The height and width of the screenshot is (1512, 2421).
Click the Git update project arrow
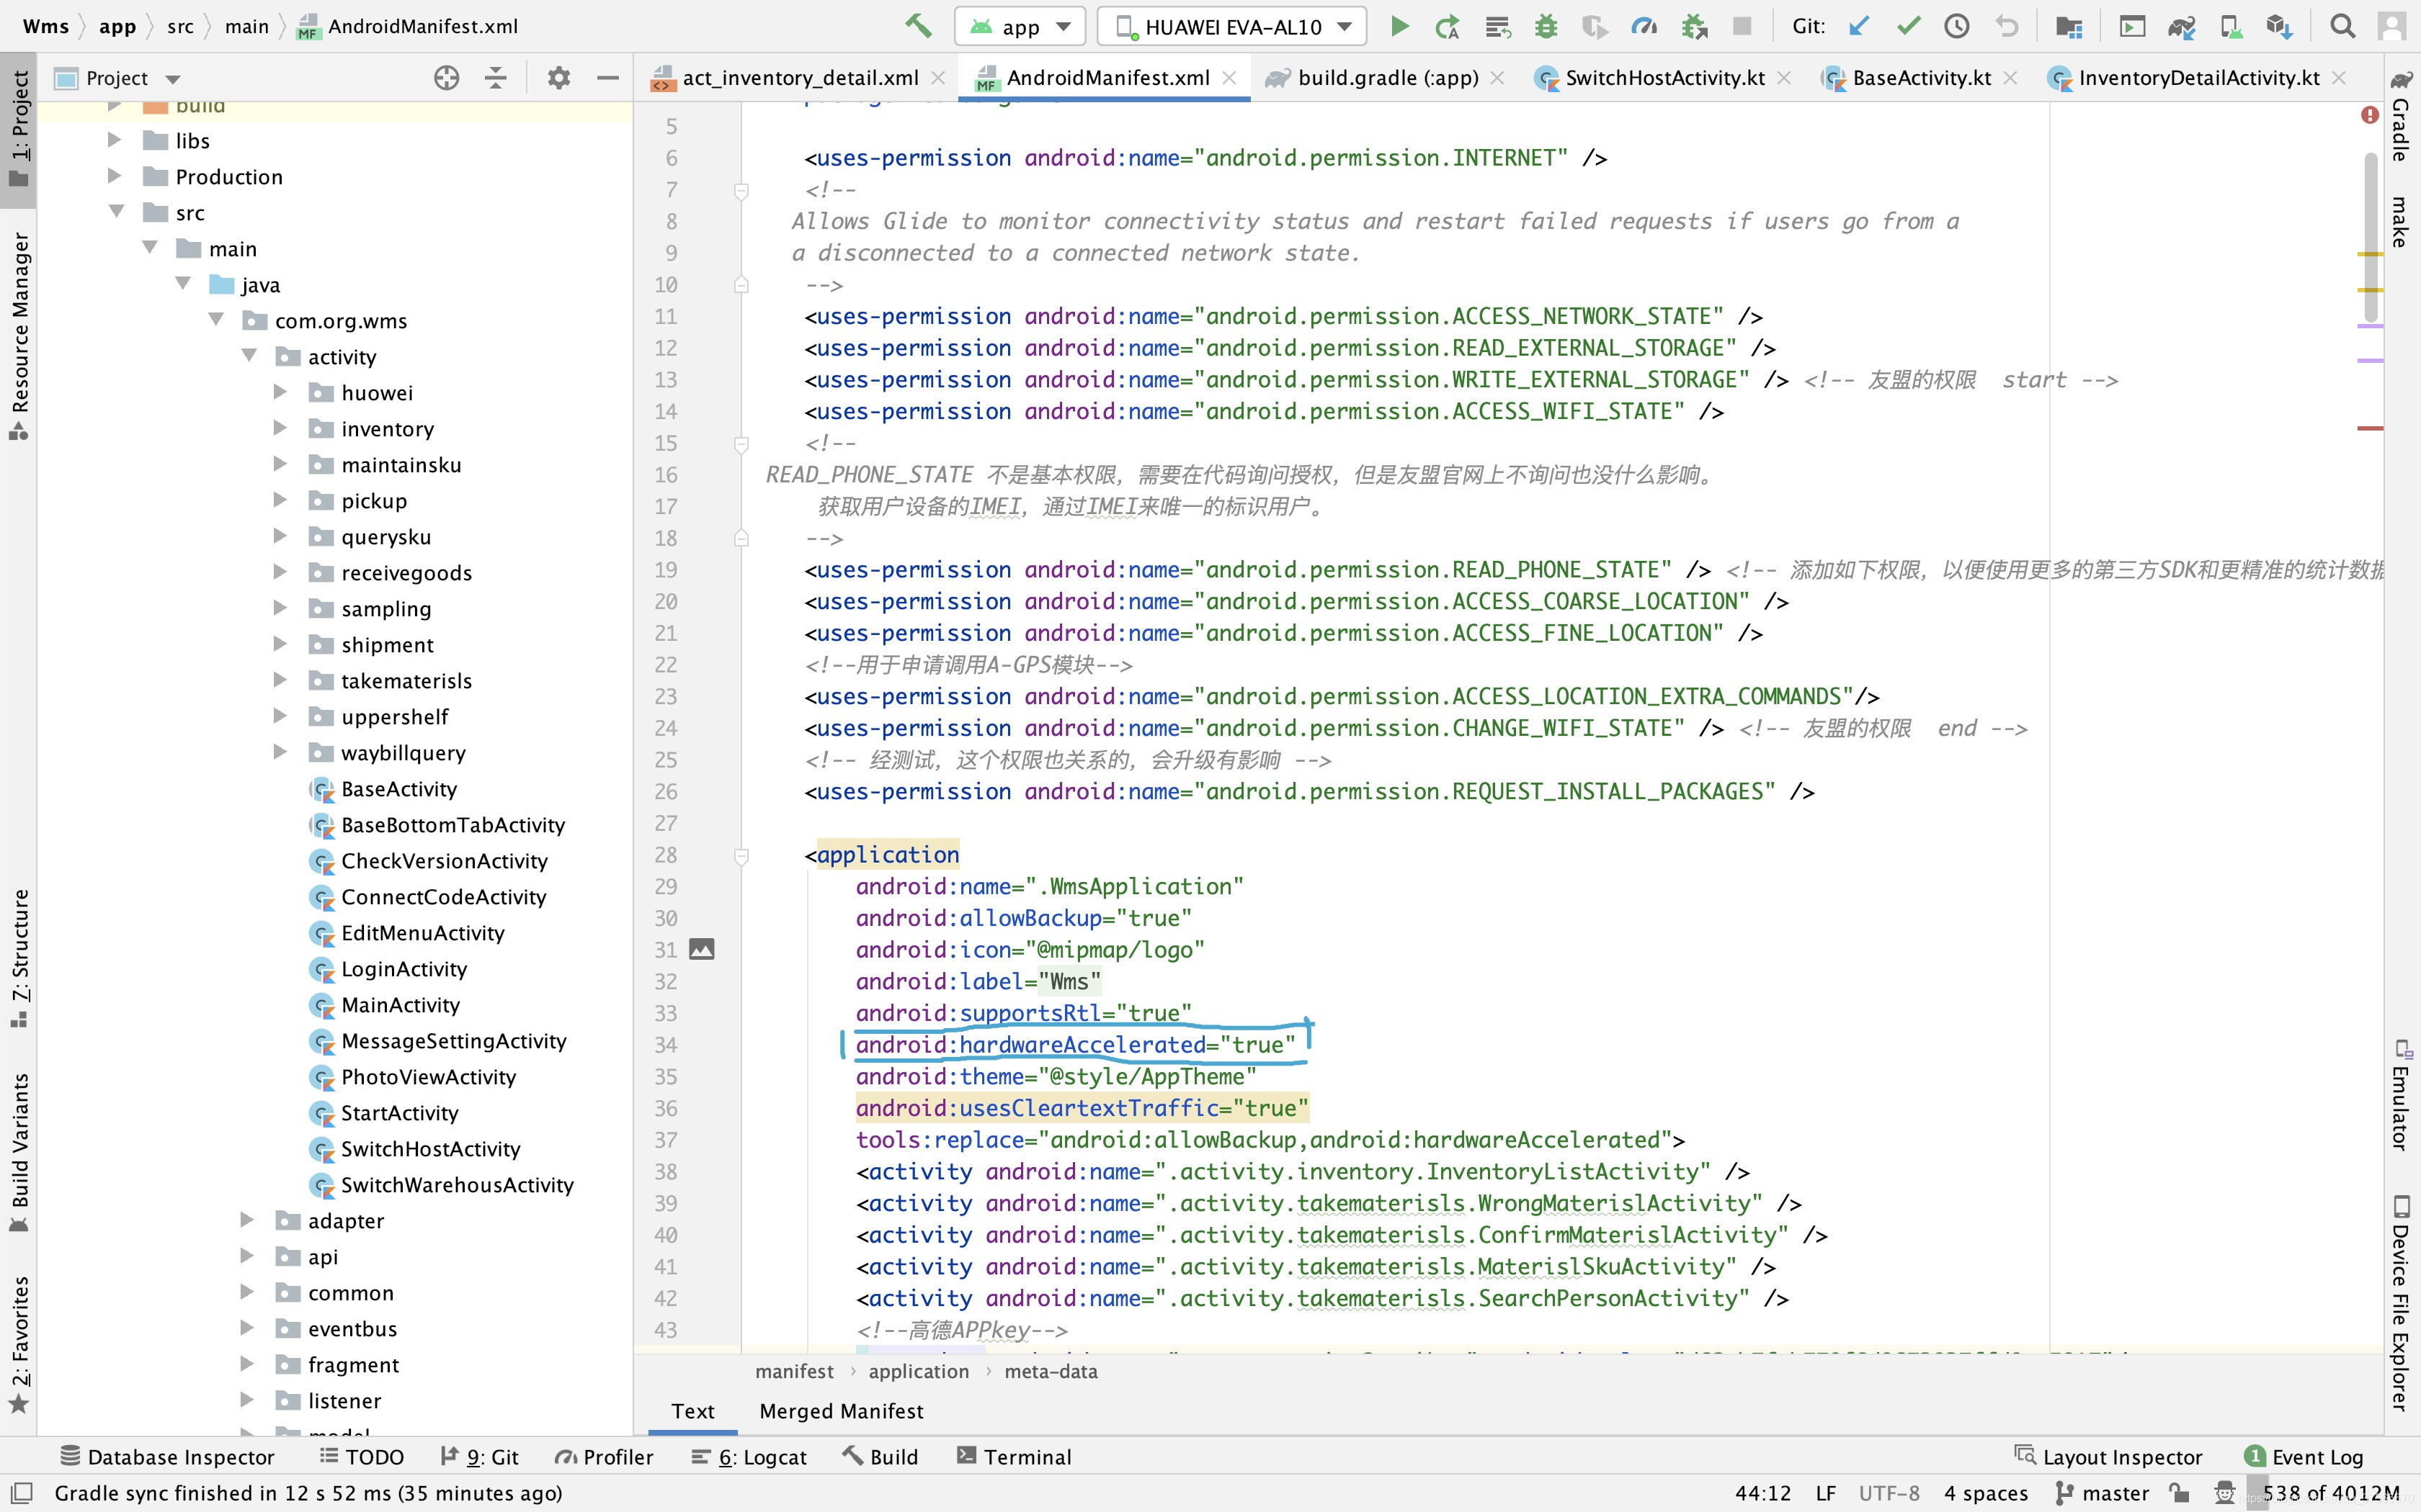1859,26
